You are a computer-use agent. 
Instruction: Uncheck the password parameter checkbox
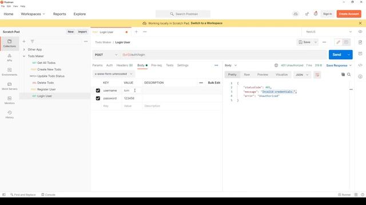(98, 99)
